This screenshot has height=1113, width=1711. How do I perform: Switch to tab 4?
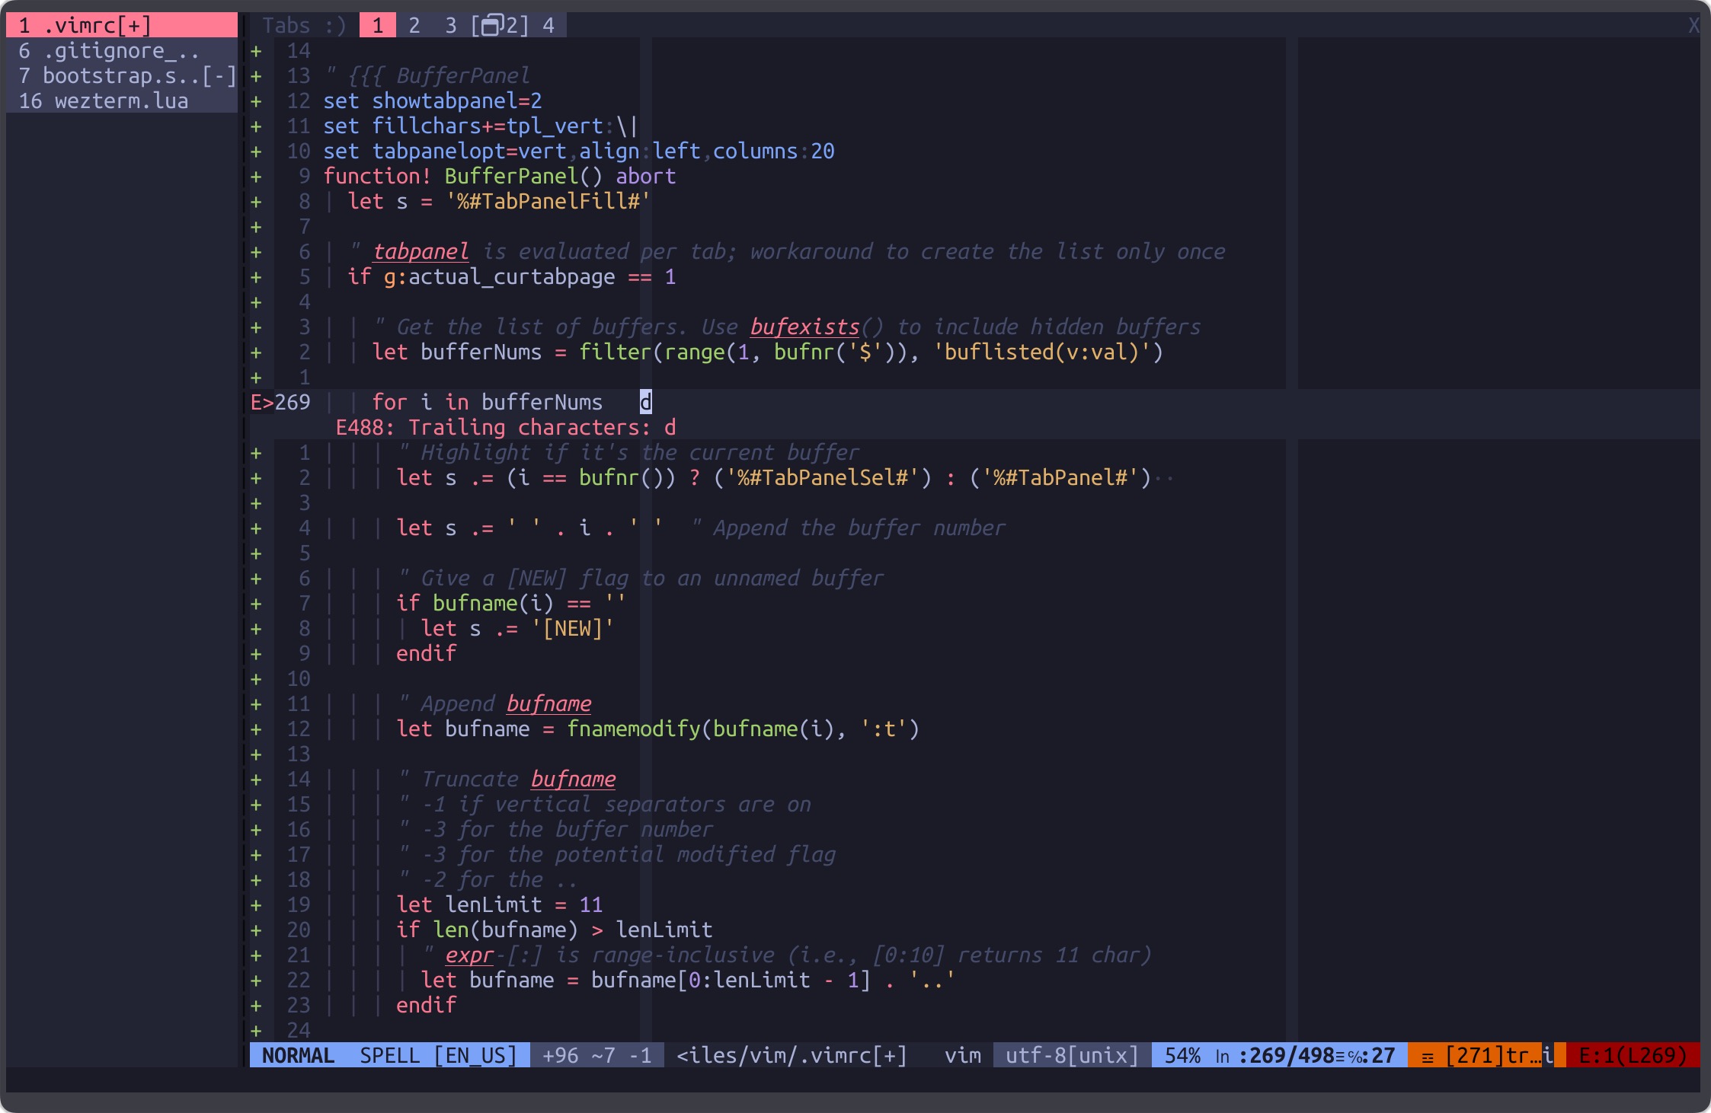click(x=548, y=25)
